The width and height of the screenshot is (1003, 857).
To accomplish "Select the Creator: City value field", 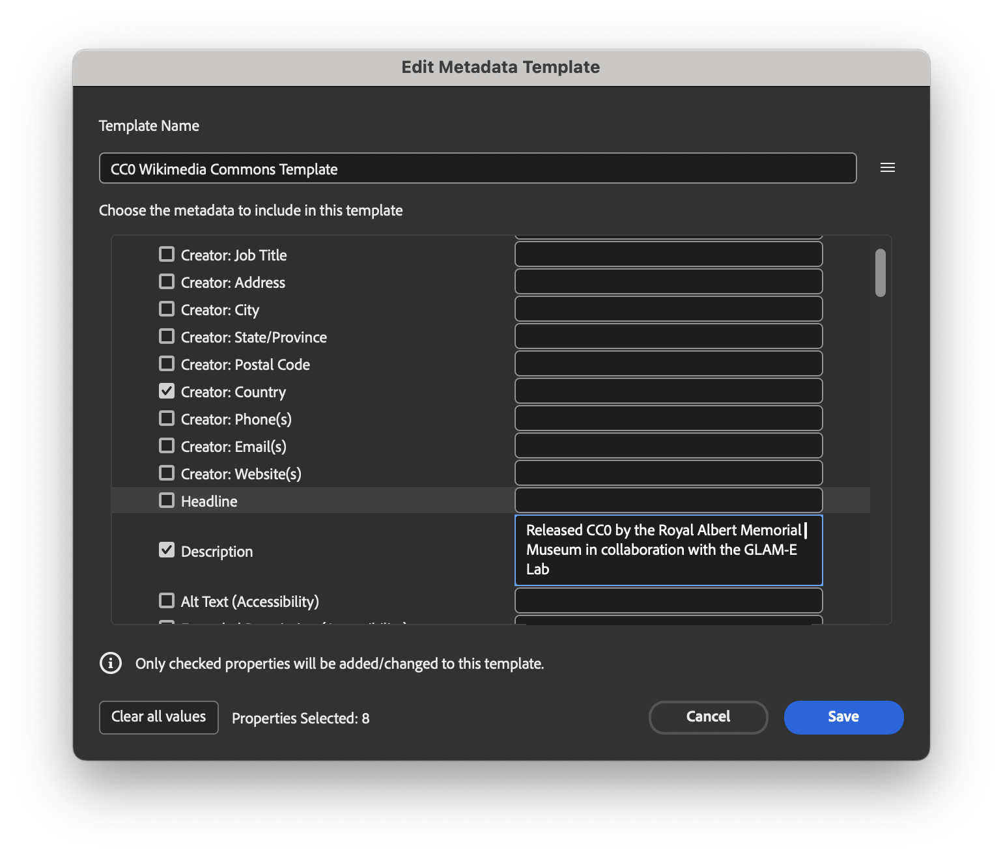I will coord(668,309).
